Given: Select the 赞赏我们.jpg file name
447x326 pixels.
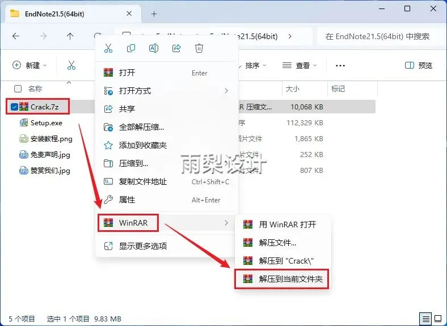Looking at the screenshot, I should [x=50, y=171].
